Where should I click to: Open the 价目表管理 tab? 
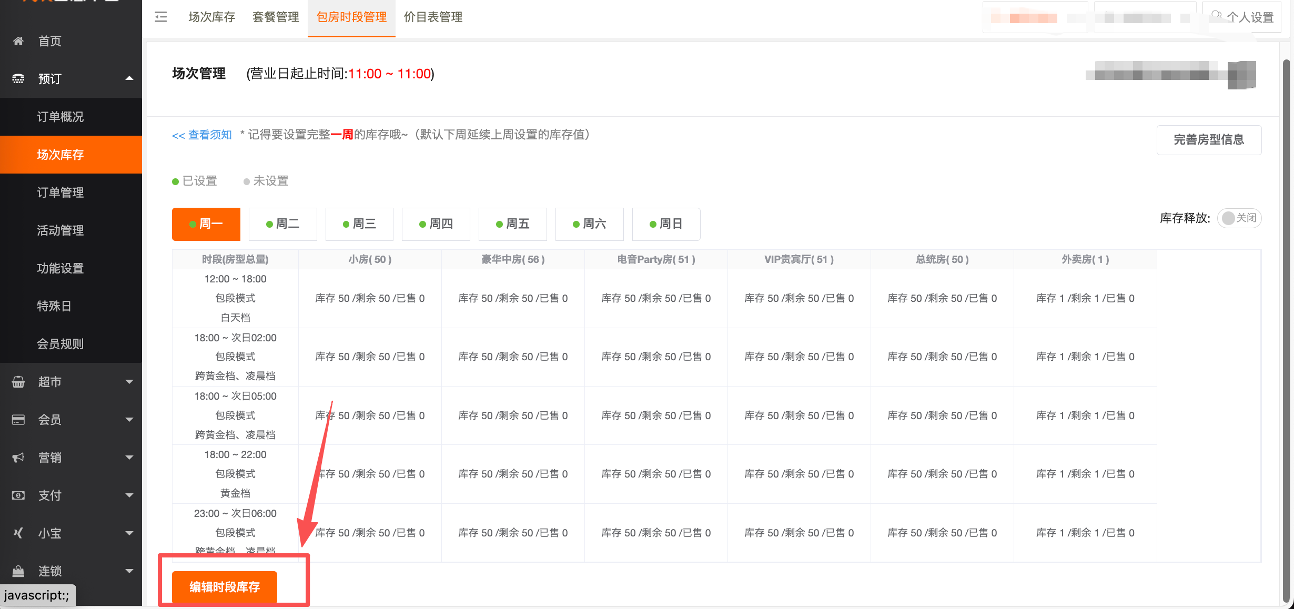433,17
